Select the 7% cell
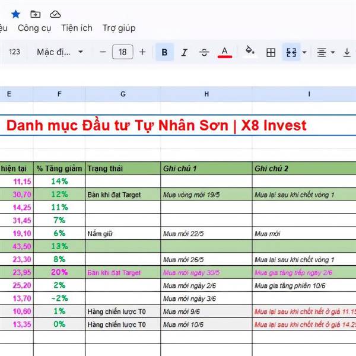This screenshot has height=356, width=356. click(x=59, y=221)
